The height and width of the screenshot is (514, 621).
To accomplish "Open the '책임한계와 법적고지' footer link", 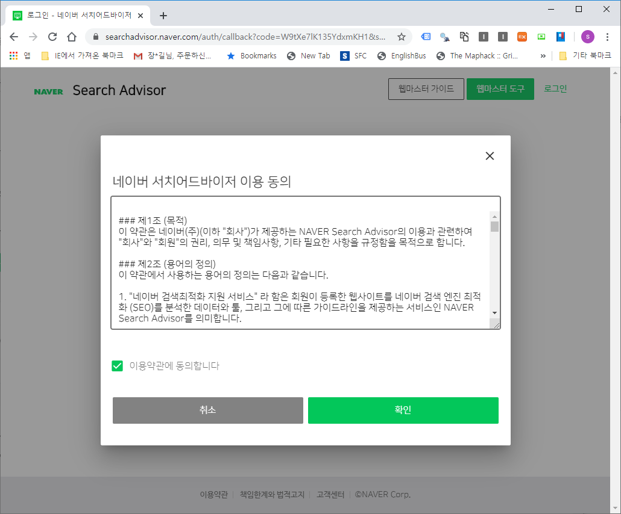I will coord(272,495).
